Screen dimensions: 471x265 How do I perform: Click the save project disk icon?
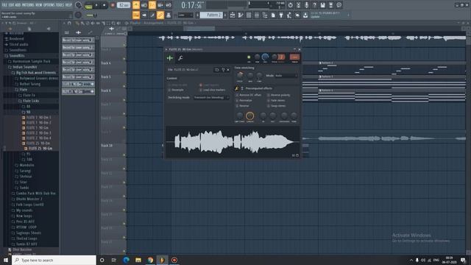[x=322, y=5]
